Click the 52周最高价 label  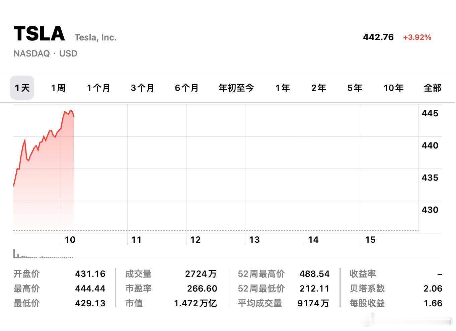tap(261, 274)
